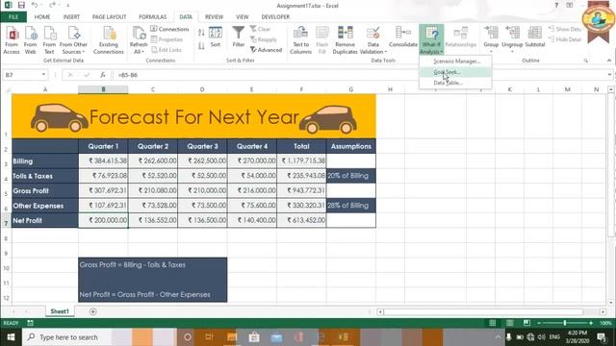Choose Scenario Manager from menu
This screenshot has height=346, width=616.
pyautogui.click(x=456, y=62)
